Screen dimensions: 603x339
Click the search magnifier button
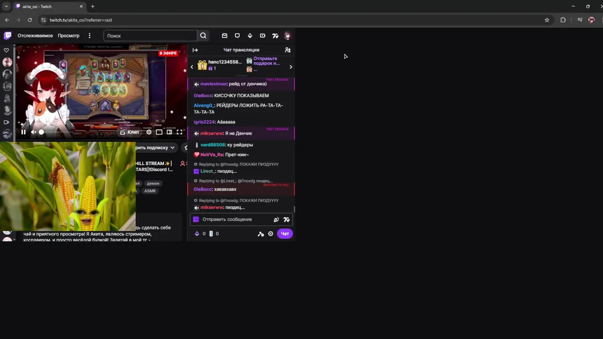click(x=203, y=36)
